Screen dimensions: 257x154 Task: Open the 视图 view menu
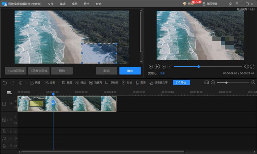(x=74, y=4)
